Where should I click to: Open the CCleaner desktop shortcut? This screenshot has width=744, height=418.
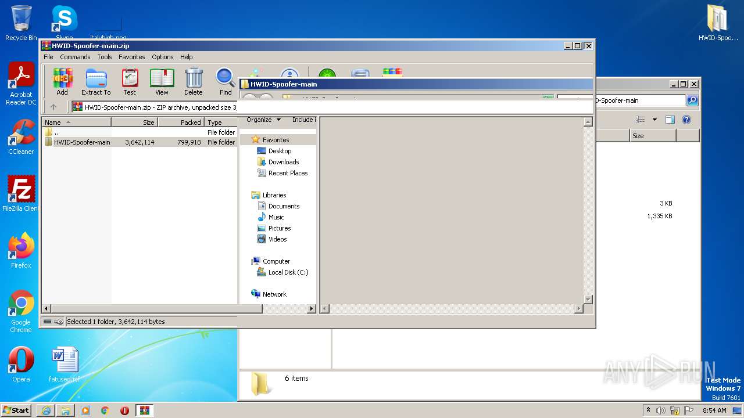21,137
